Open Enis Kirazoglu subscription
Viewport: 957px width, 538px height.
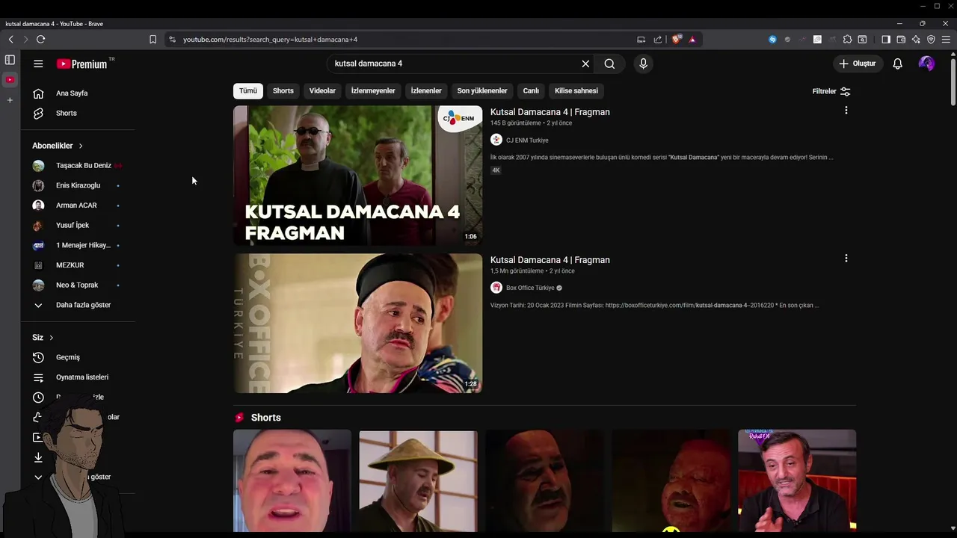(79, 185)
